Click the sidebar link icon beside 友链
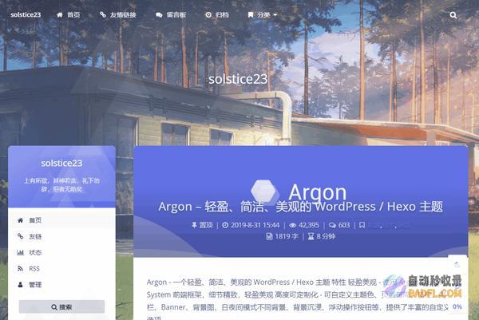The image size is (479, 320). (x=21, y=236)
